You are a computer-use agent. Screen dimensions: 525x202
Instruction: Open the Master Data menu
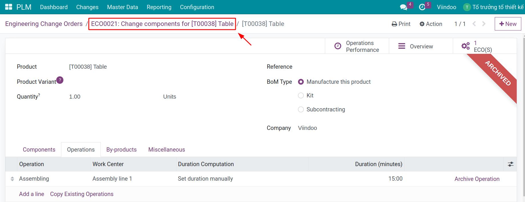[122, 7]
